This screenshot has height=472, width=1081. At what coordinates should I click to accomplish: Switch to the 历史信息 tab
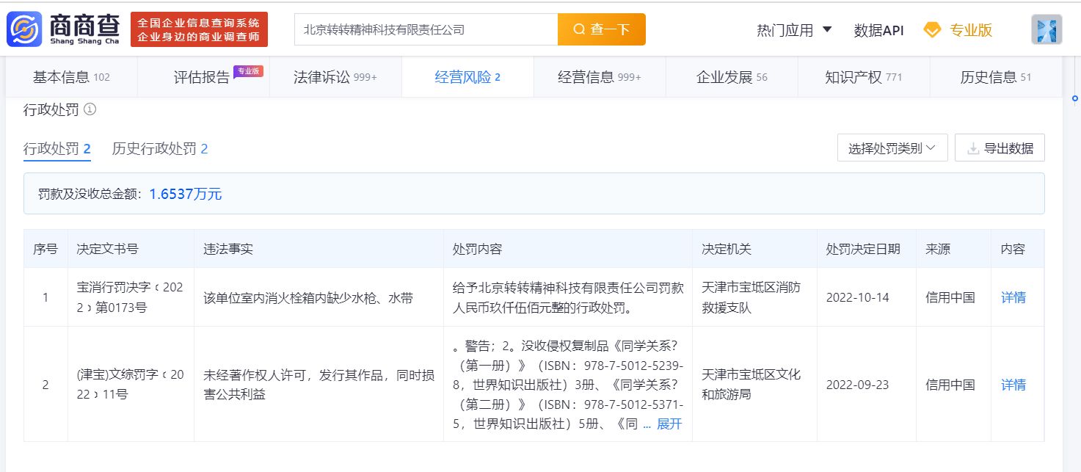(x=996, y=77)
